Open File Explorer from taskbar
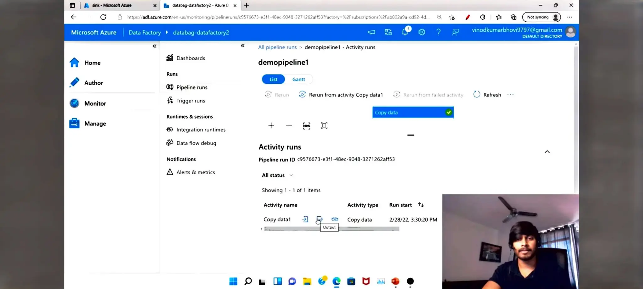 click(x=307, y=281)
